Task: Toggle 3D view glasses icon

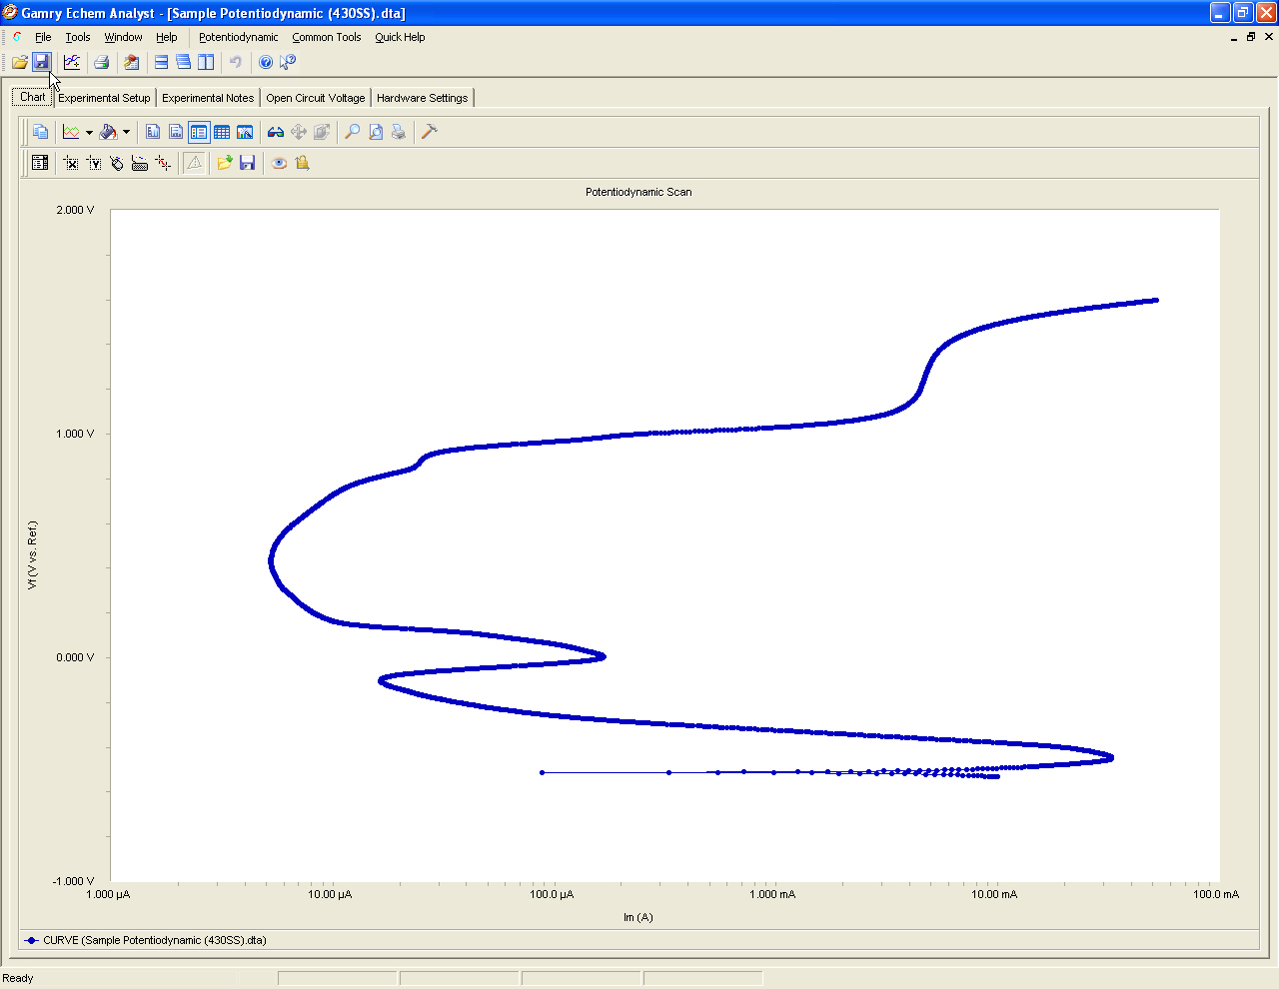Action: (x=276, y=132)
